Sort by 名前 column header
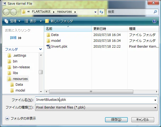 tap(68, 29)
